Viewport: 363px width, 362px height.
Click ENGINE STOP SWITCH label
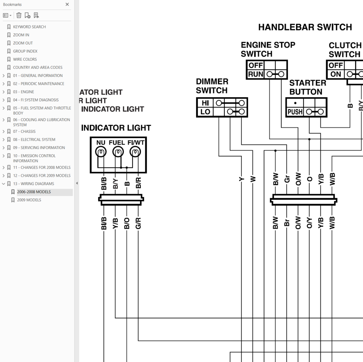268,49
